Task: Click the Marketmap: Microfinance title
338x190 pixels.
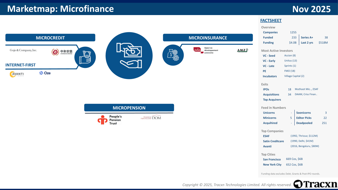Action: point(61,9)
